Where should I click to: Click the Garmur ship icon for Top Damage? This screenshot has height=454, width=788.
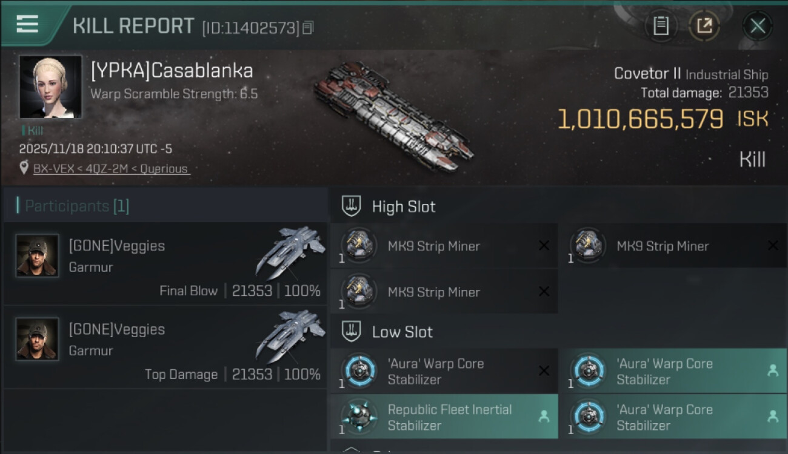click(290, 336)
